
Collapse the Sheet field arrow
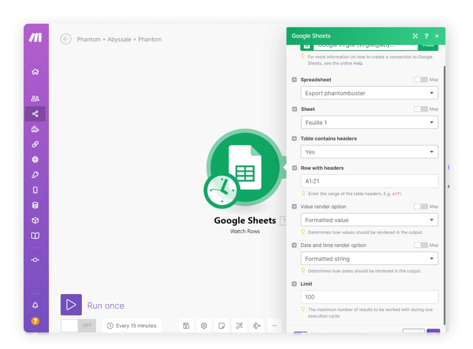point(294,109)
